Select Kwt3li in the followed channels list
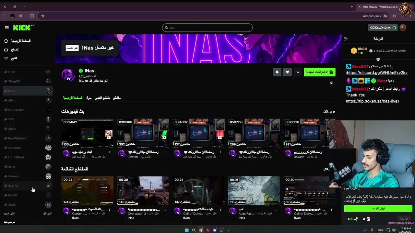Viewport: 415px width, 233px height. pos(28,195)
